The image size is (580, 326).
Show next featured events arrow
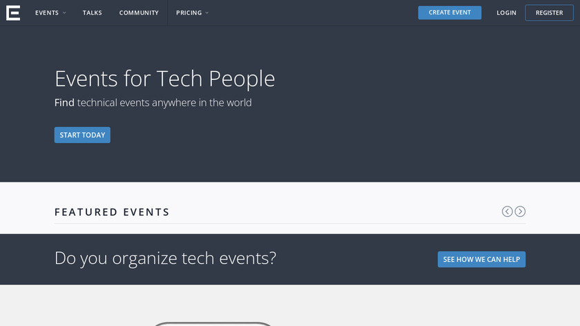click(x=520, y=211)
